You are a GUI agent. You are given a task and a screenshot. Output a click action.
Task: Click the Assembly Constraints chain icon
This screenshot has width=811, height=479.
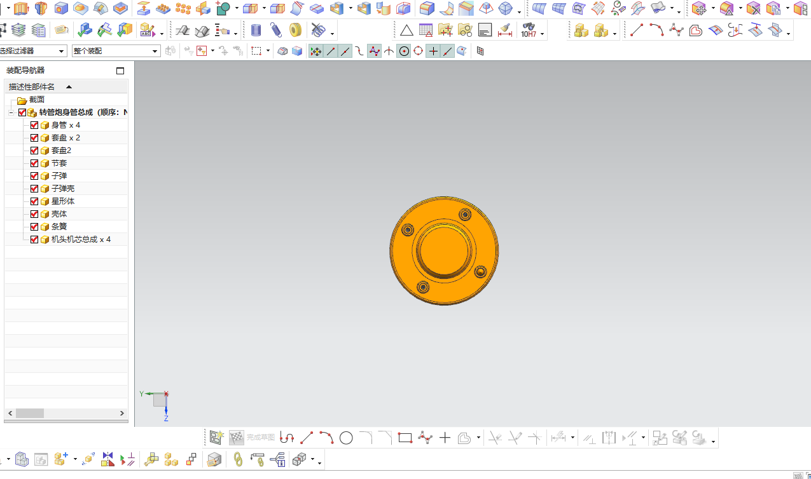tap(239, 459)
